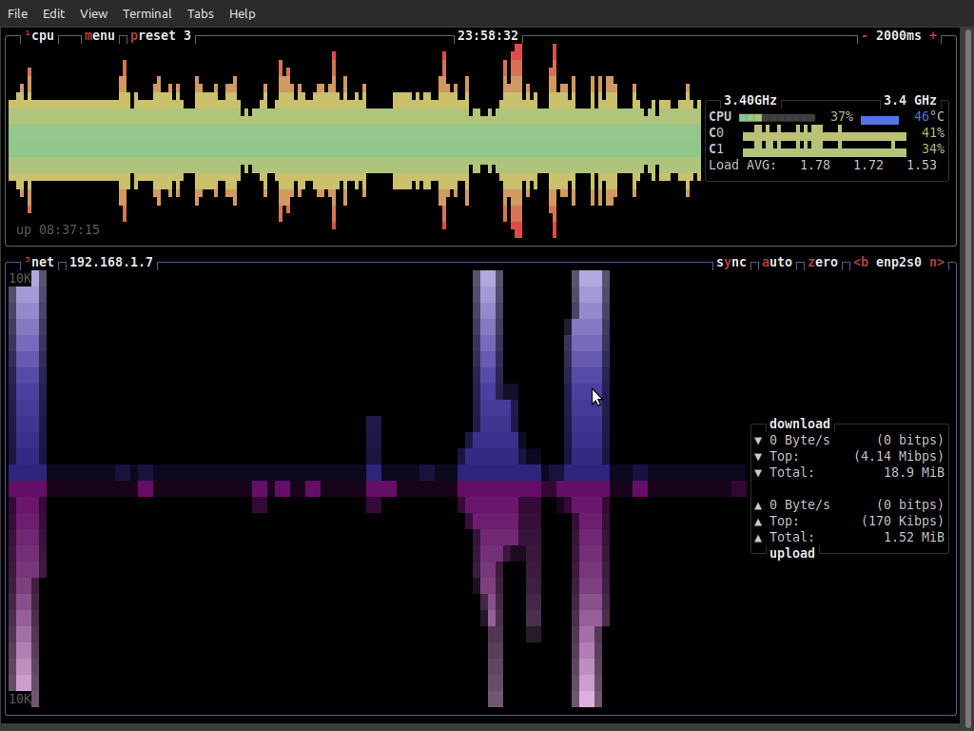
Task: Click the top 10K graph scale label
Action: pyautogui.click(x=20, y=279)
